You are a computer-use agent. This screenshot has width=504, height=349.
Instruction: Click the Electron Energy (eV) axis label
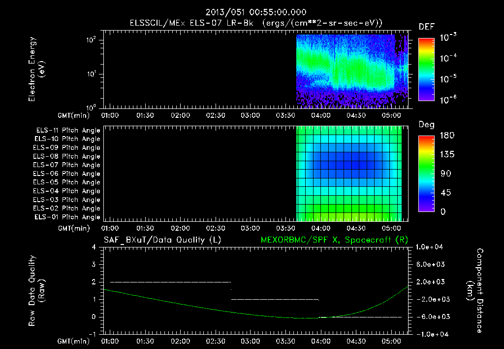click(36, 69)
